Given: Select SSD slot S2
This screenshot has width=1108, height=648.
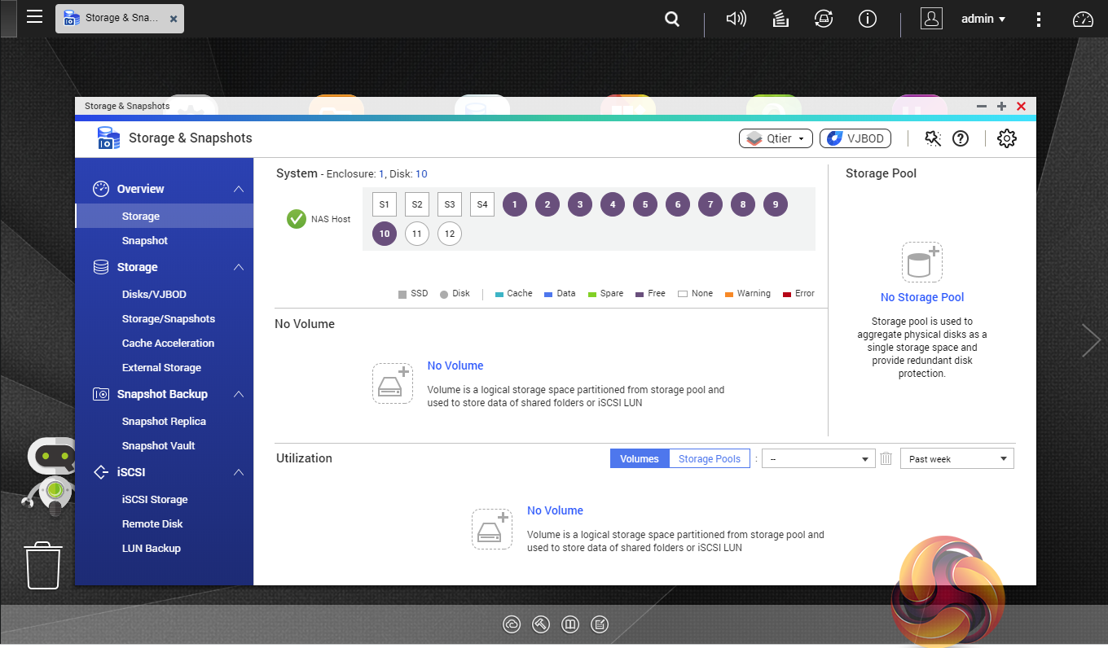Looking at the screenshot, I should [x=417, y=204].
